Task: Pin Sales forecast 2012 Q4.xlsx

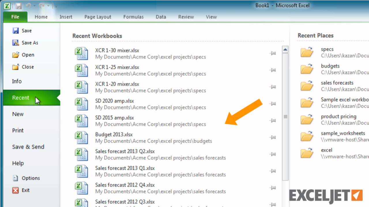Action: 273,188
